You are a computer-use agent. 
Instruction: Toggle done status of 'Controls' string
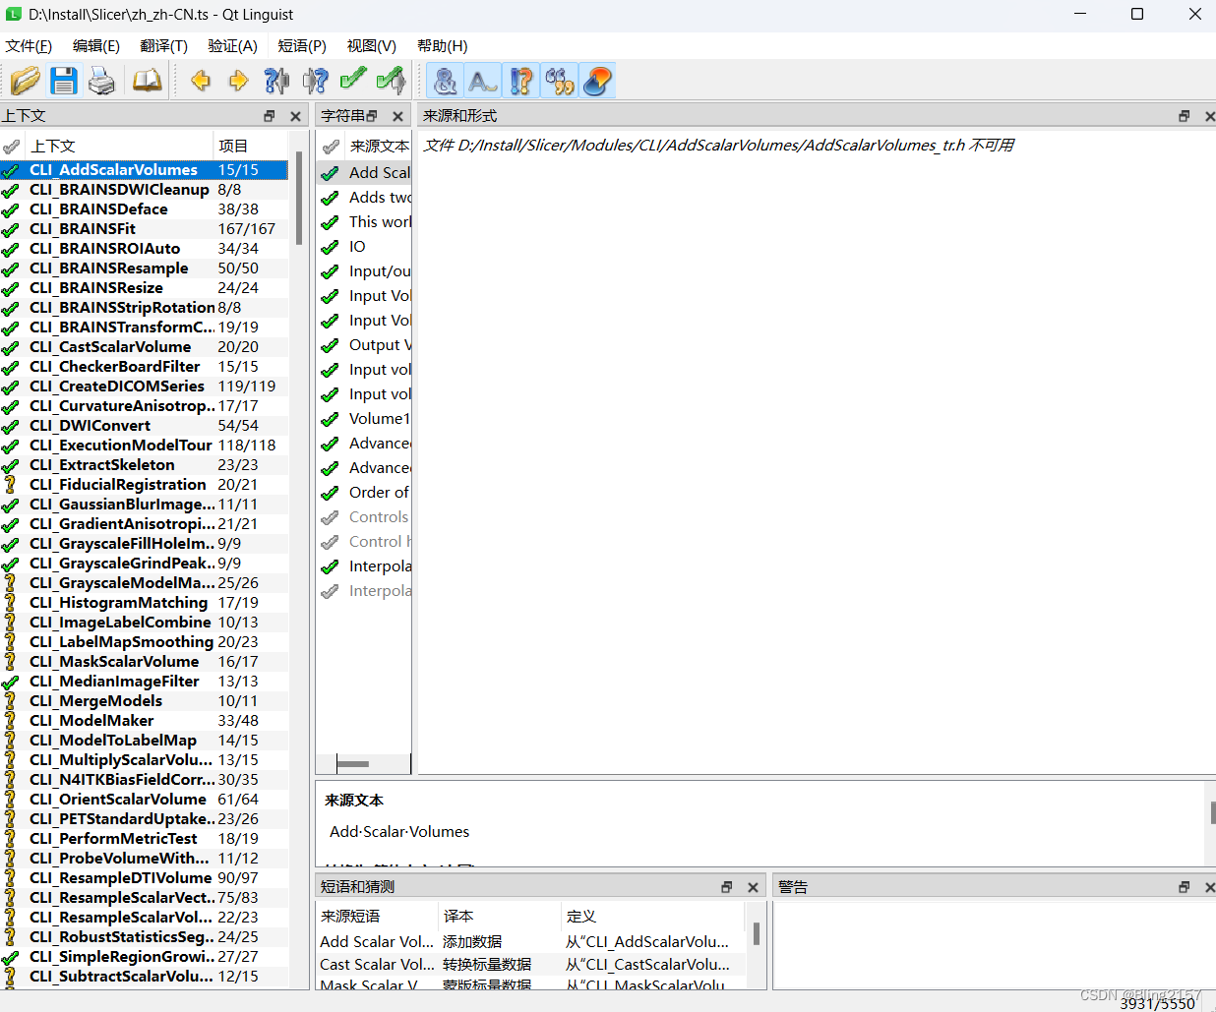(x=331, y=517)
